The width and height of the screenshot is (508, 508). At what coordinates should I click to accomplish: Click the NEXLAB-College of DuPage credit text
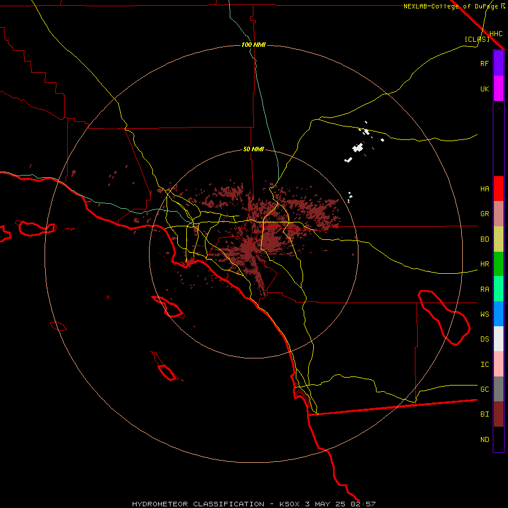450,6
